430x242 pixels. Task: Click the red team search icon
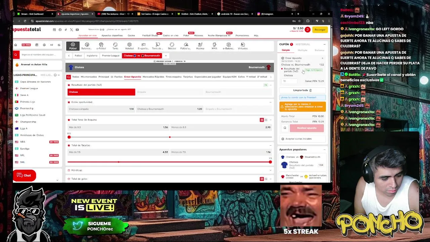click(x=15, y=54)
